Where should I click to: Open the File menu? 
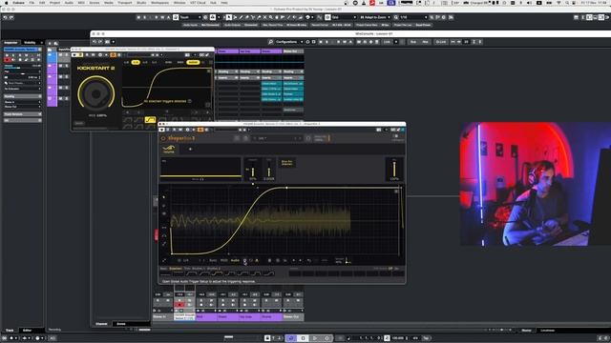[32, 3]
